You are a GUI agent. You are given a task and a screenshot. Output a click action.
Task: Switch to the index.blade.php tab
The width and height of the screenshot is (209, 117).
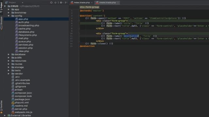pos(82,3)
